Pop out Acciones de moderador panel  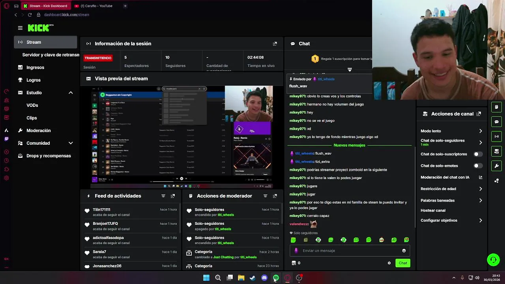click(275, 196)
